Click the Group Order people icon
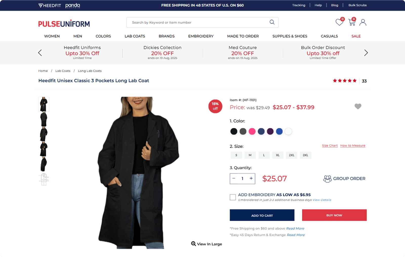The height and width of the screenshot is (257, 405). pyautogui.click(x=327, y=179)
